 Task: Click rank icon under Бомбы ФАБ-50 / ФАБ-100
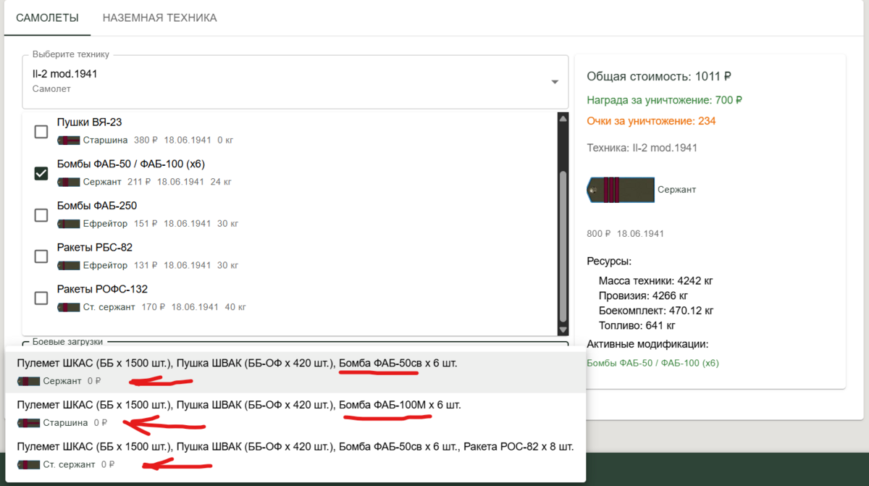69,182
